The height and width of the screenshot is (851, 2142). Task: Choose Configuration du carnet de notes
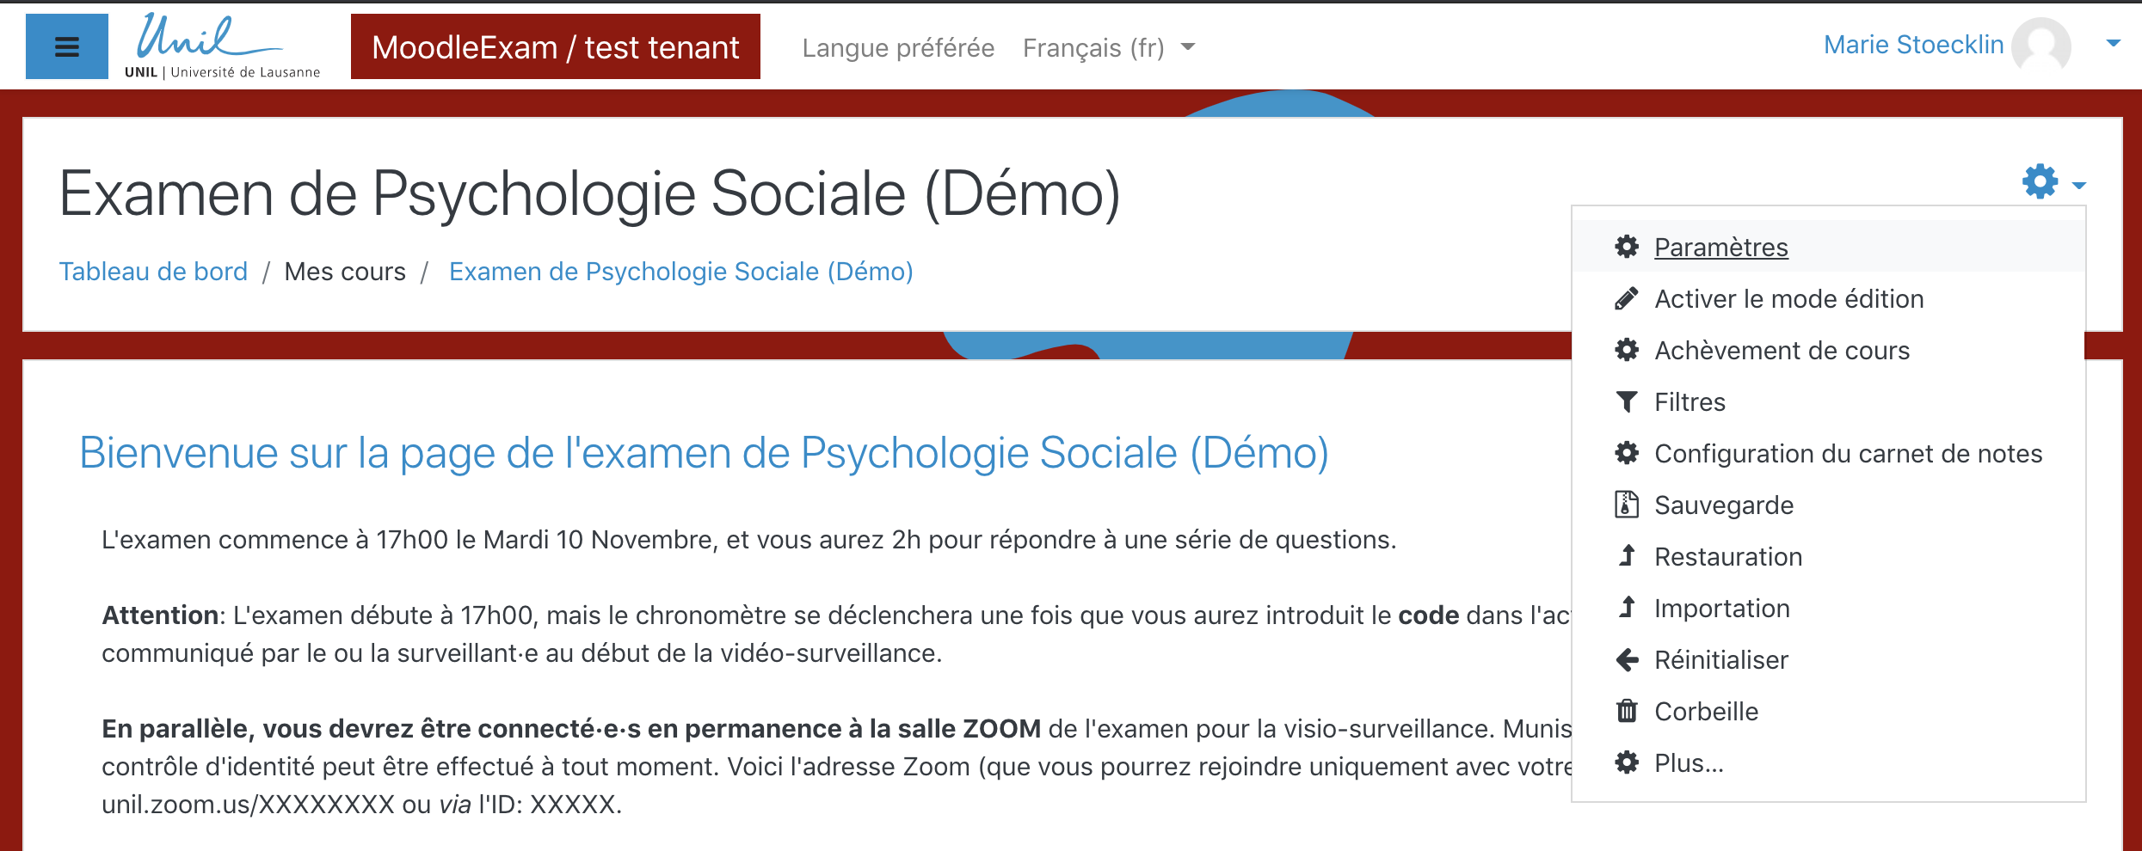coord(1848,453)
